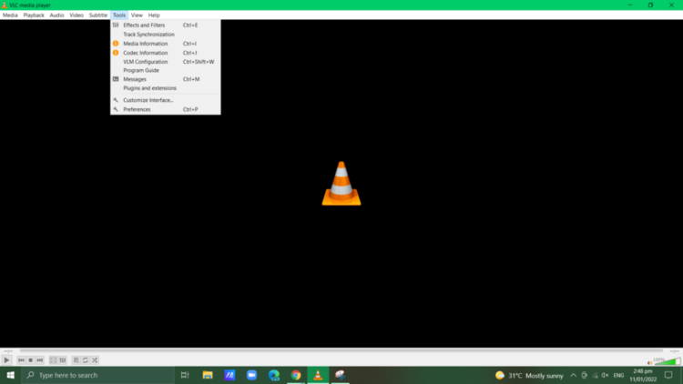The height and width of the screenshot is (384, 683).
Task: Click the muted speaker tray icon
Action: 605,375
